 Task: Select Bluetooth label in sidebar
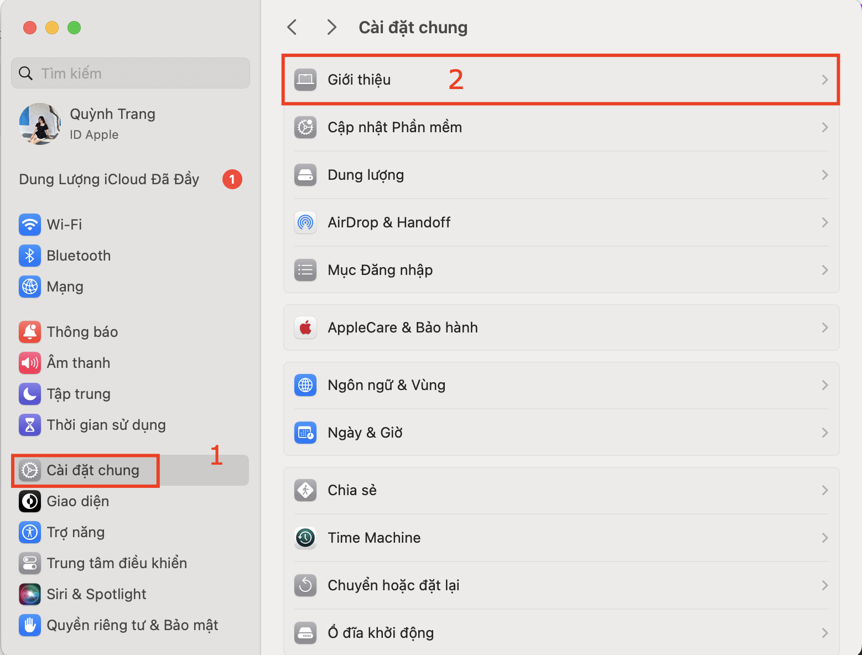click(79, 256)
